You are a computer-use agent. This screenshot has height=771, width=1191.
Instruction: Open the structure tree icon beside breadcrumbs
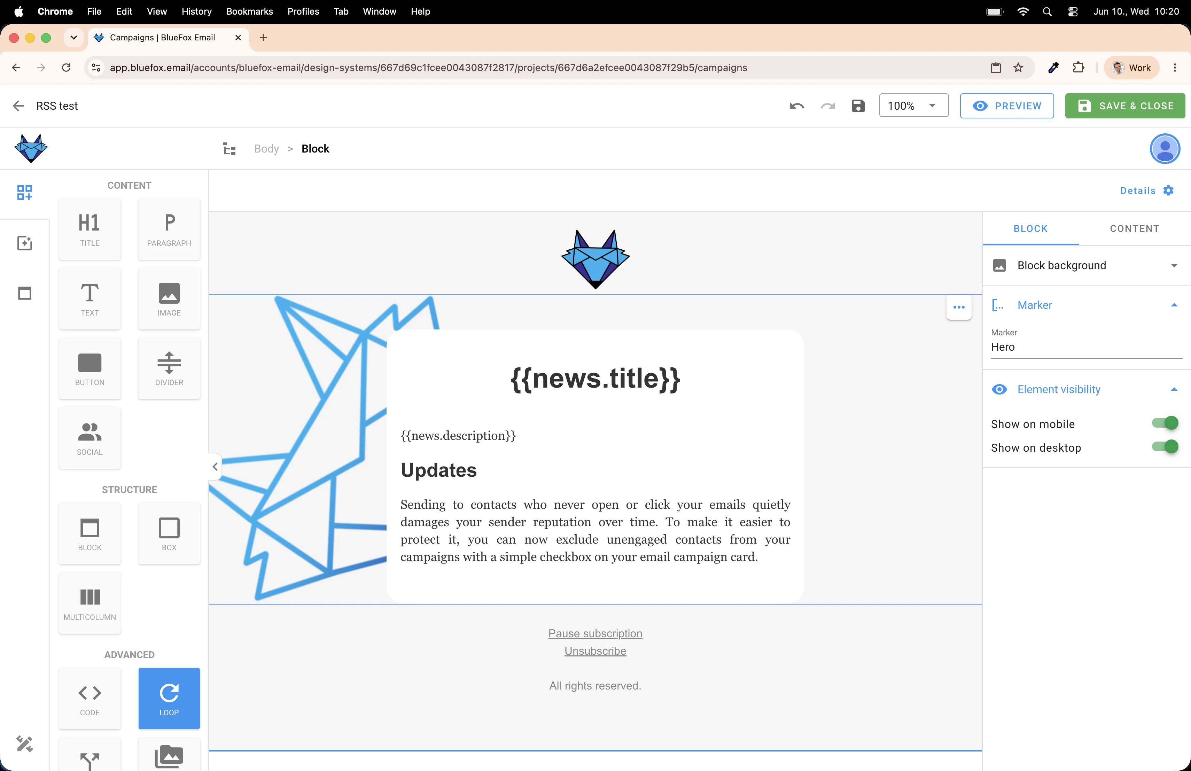(x=229, y=149)
